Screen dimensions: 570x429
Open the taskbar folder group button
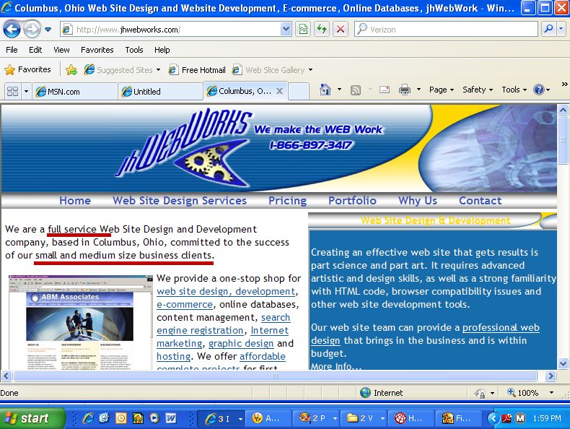click(x=365, y=418)
